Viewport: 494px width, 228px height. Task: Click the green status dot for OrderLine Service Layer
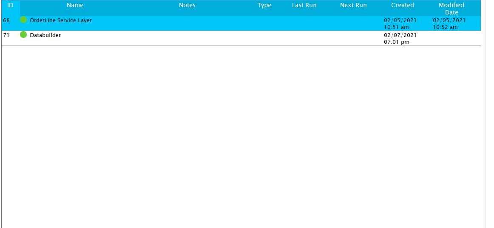pyautogui.click(x=23, y=20)
